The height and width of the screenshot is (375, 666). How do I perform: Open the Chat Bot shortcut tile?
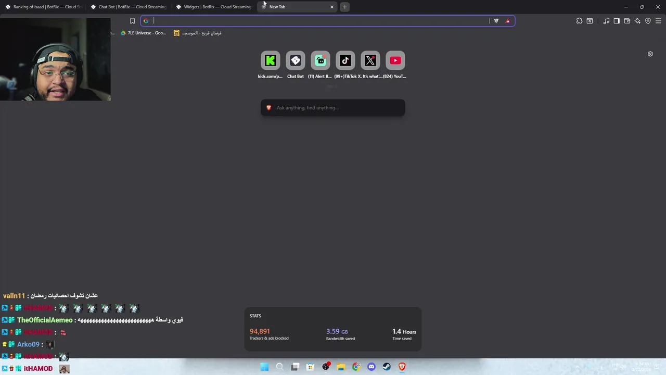pos(296,60)
